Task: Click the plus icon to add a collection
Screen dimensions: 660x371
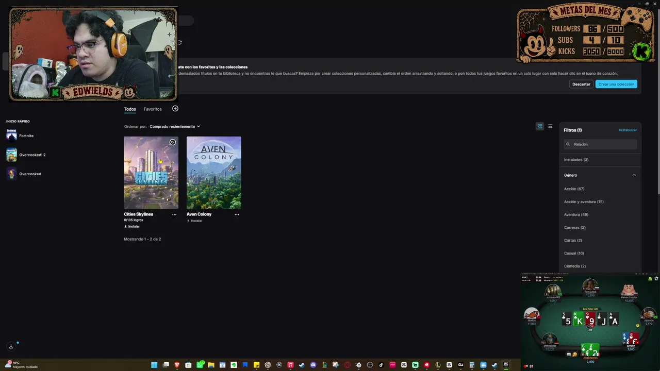Action: 175,109
